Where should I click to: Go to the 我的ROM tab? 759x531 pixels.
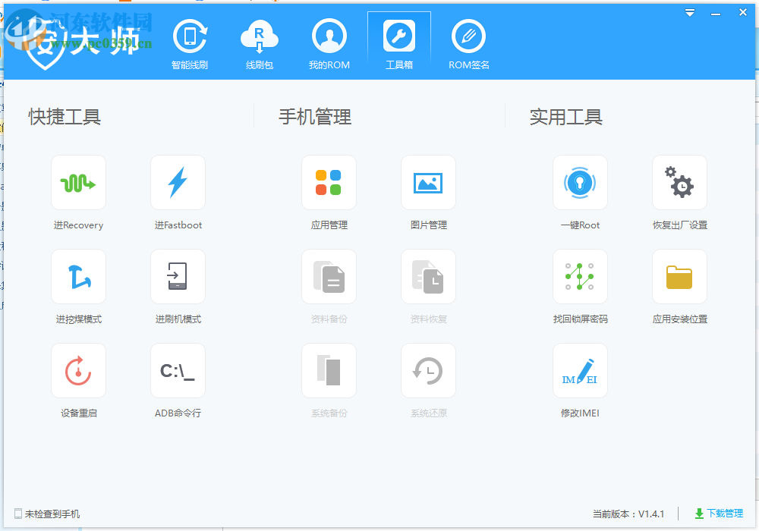(x=329, y=43)
